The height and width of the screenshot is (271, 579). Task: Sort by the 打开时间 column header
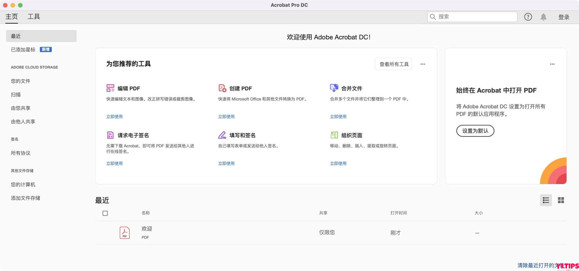399,213
